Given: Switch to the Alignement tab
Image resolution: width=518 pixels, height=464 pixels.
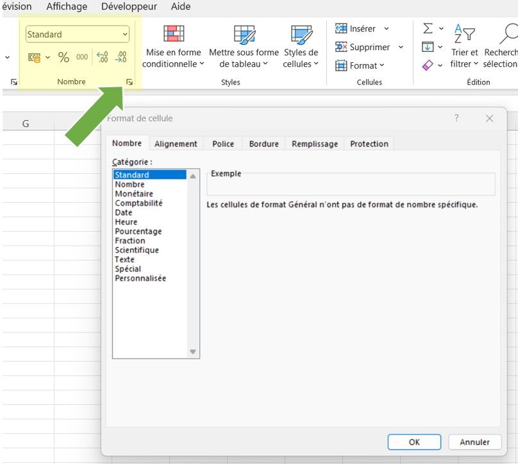Looking at the screenshot, I should 176,144.
